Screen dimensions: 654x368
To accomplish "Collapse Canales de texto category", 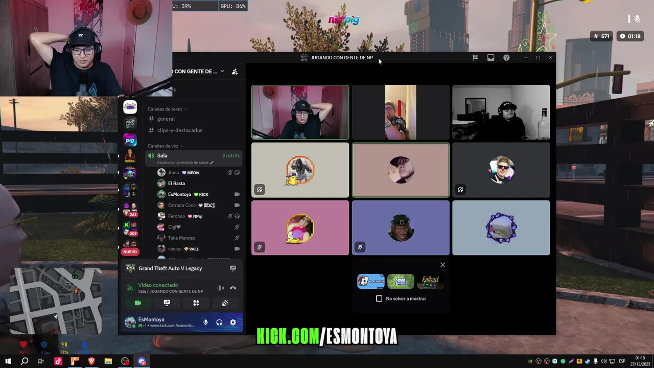I will 167,109.
